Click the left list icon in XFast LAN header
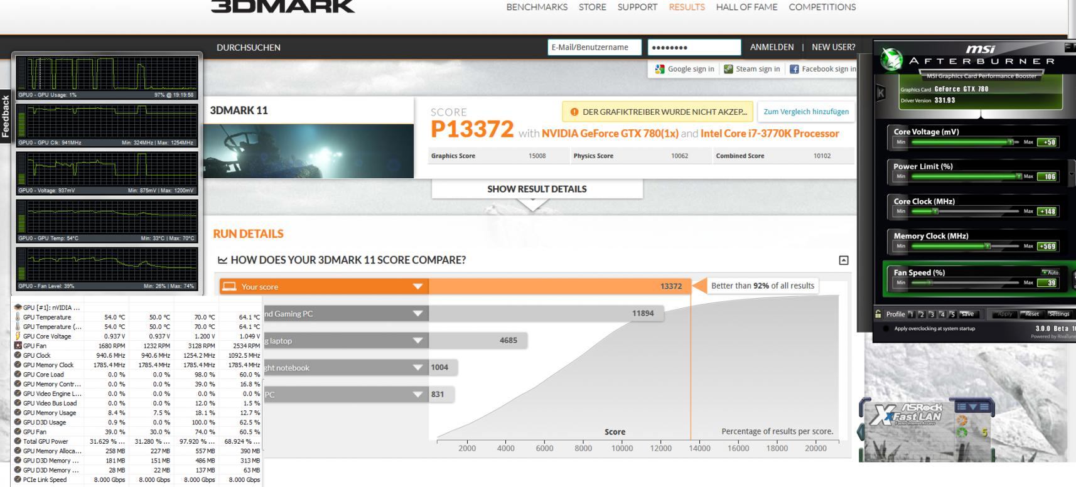1076x487 pixels. coord(962,407)
